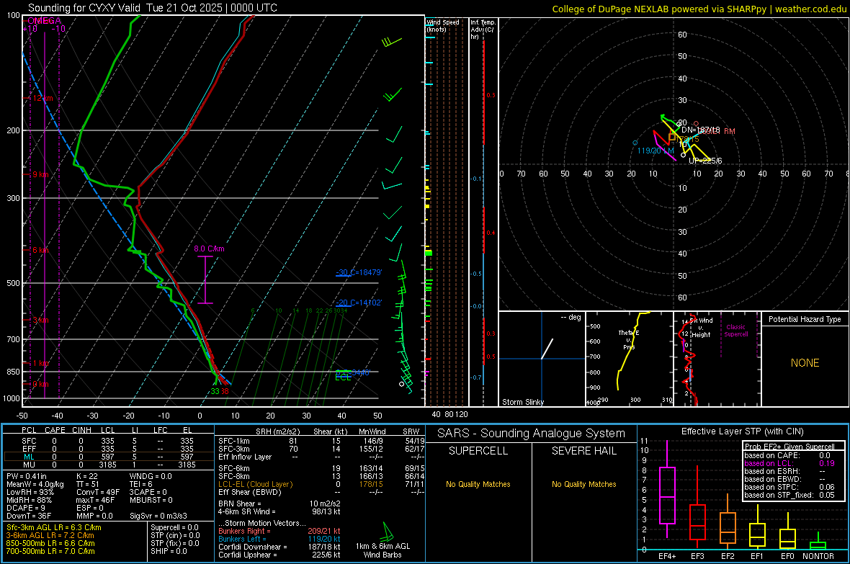Screen dimensions: 850x564
Task: Click the K = 22 index value
Action: [x=86, y=476]
